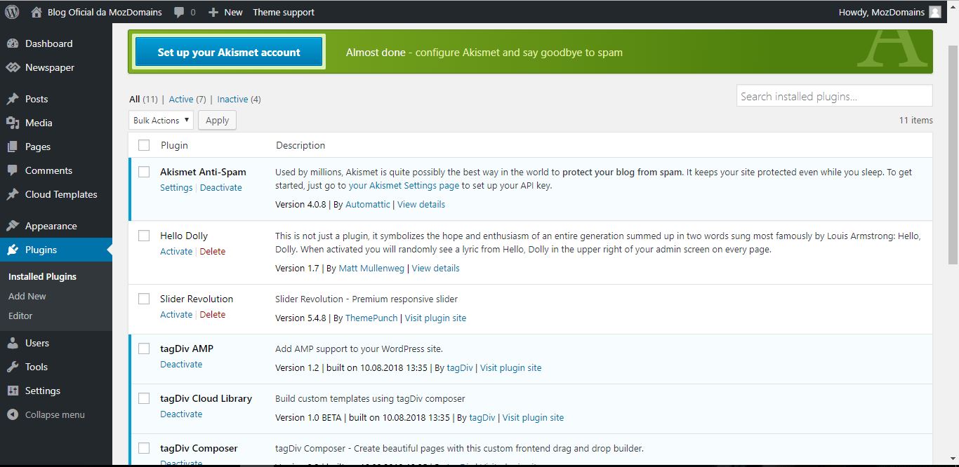Click the Dashboard gauge icon
The height and width of the screenshot is (467, 959).
pos(13,43)
